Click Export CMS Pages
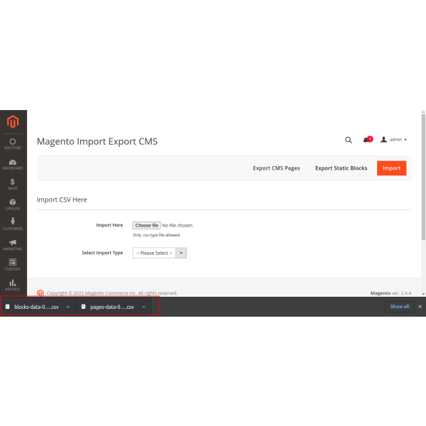 tap(276, 168)
